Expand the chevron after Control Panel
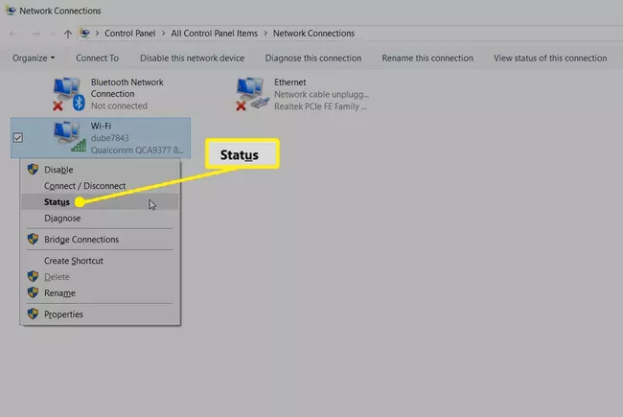Screen dimensions: 623x417 coord(163,34)
